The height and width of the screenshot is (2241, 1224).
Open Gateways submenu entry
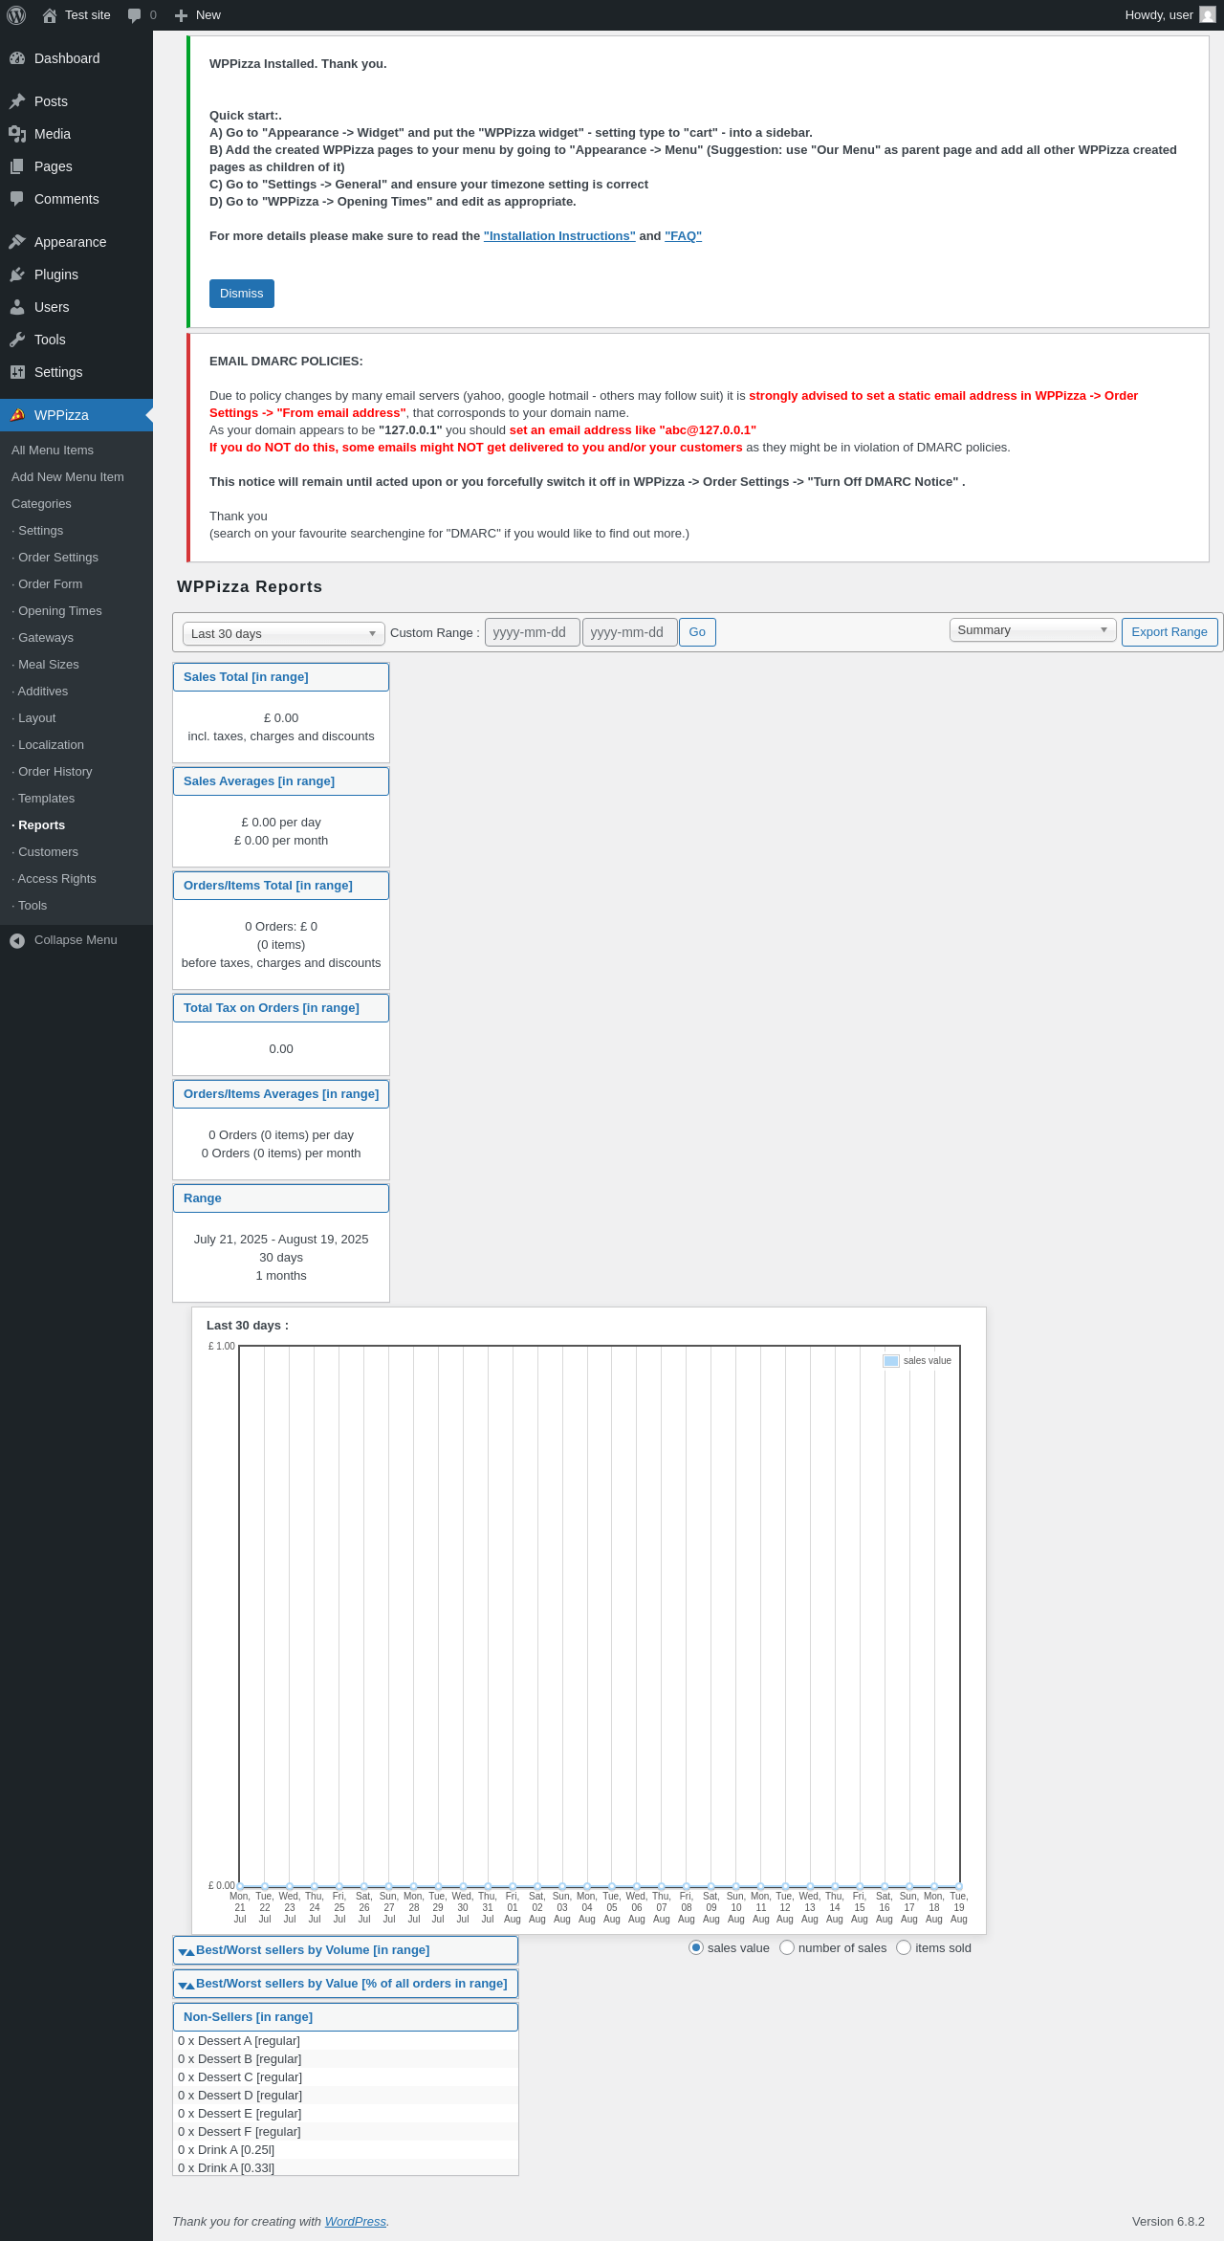coord(42,638)
